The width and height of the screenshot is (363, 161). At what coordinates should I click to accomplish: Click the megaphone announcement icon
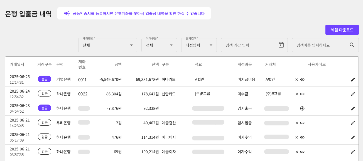pyautogui.click(x=67, y=13)
